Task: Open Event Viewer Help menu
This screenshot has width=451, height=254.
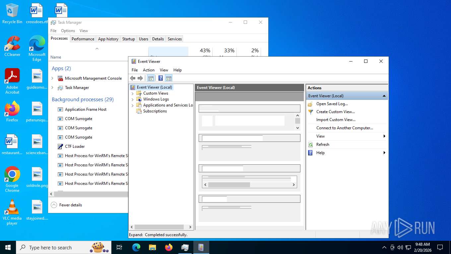Action: point(177,70)
